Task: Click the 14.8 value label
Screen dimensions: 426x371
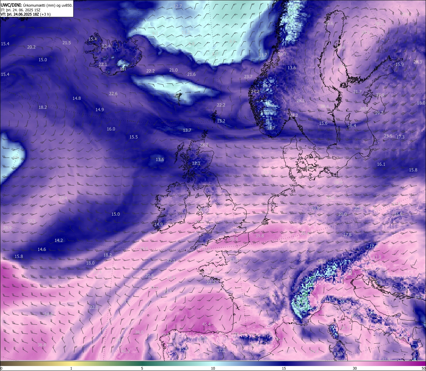Action: coord(77,98)
